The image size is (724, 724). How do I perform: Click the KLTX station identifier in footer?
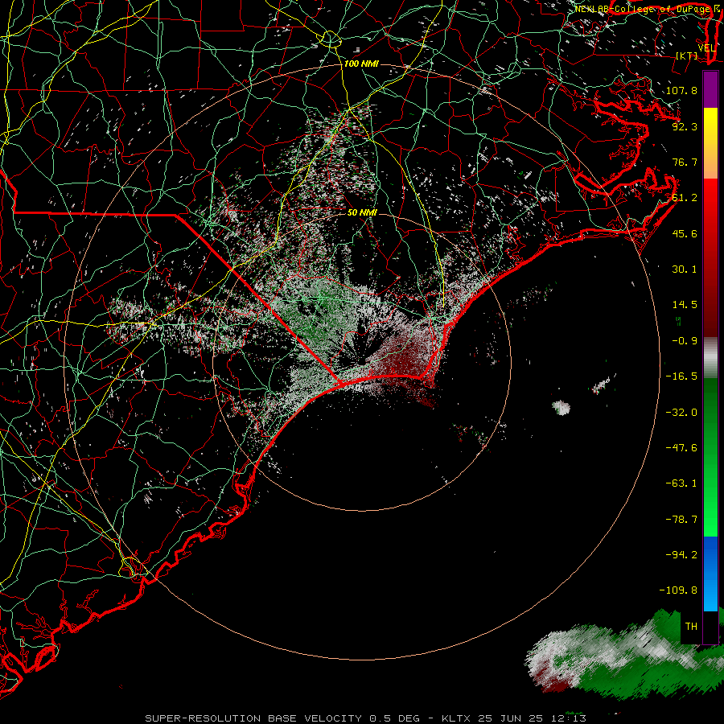[456, 718]
